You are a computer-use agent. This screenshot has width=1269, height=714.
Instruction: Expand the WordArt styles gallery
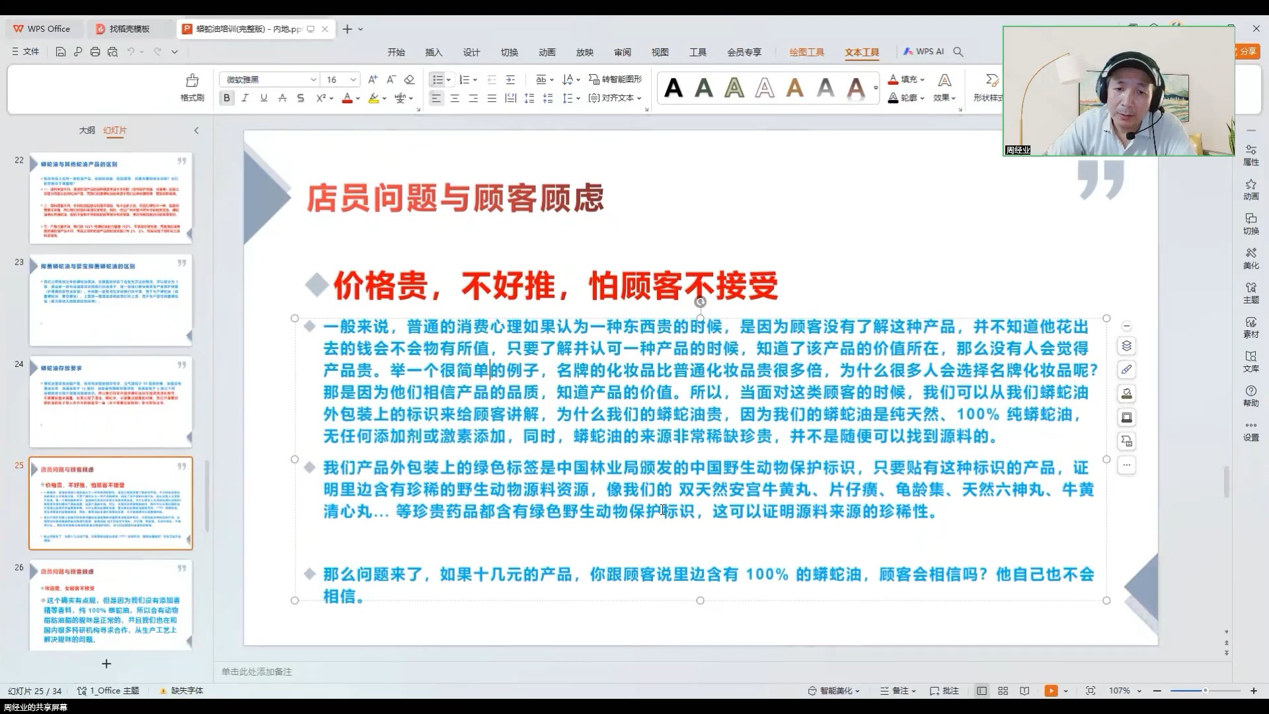point(876,88)
